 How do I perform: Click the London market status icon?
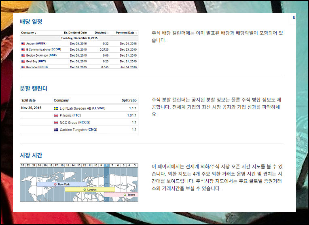85,189
